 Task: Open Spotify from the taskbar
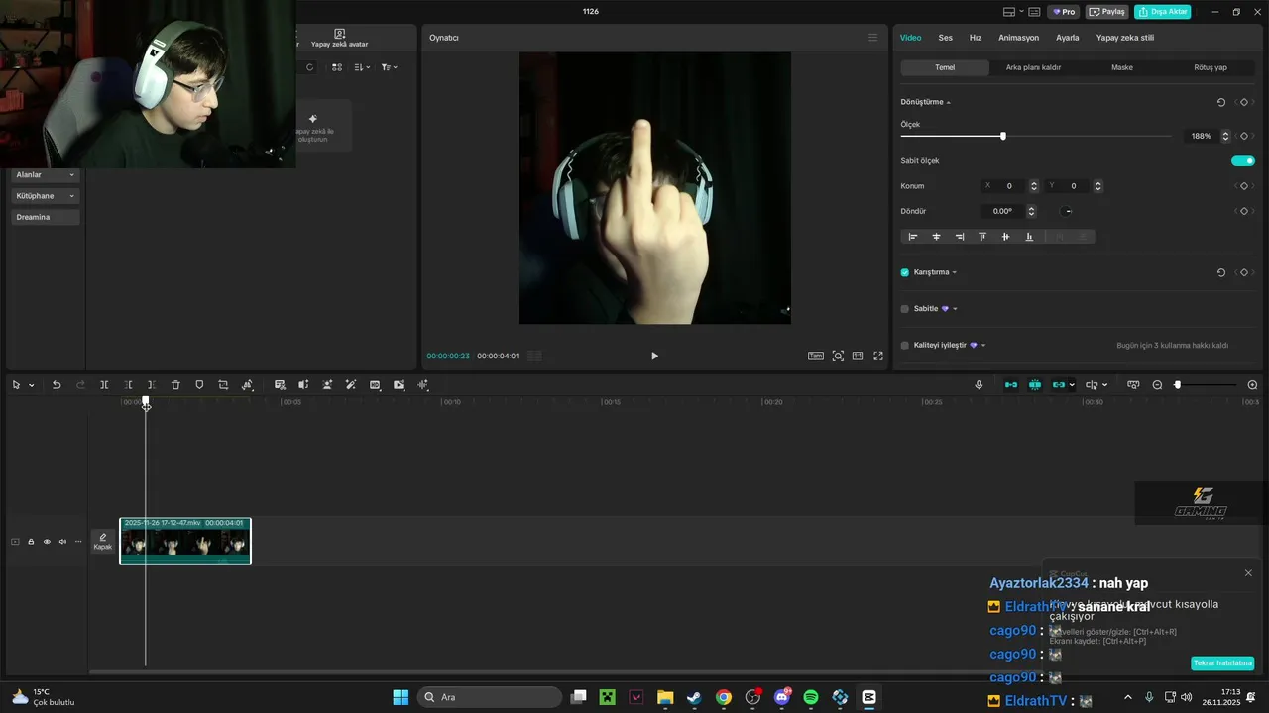pos(811,697)
